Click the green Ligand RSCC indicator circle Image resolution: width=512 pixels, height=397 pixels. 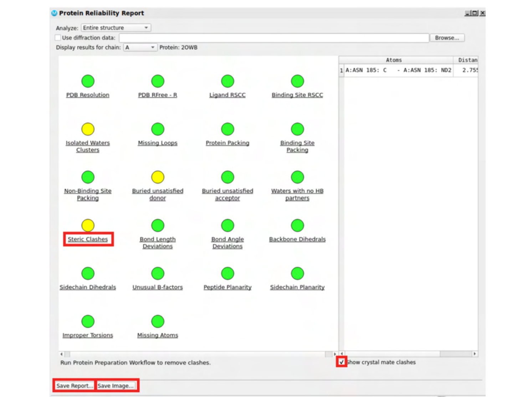[x=227, y=81]
